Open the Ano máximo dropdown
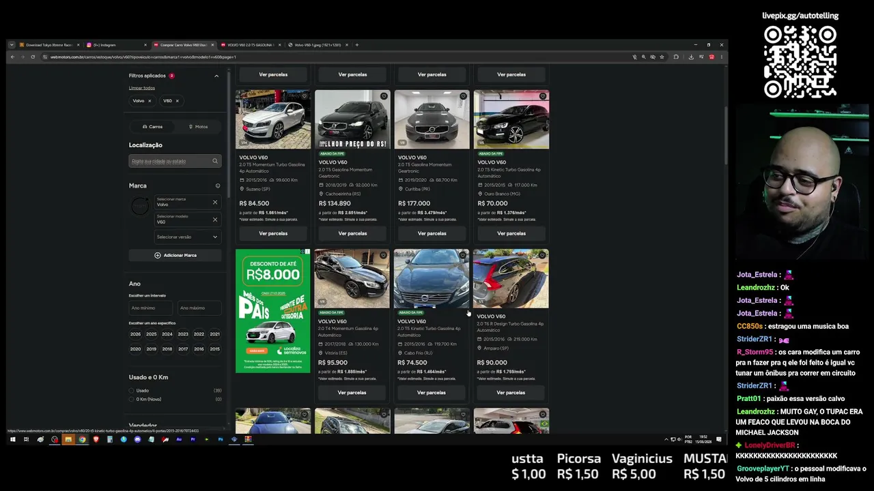874x491 pixels. pos(199,308)
